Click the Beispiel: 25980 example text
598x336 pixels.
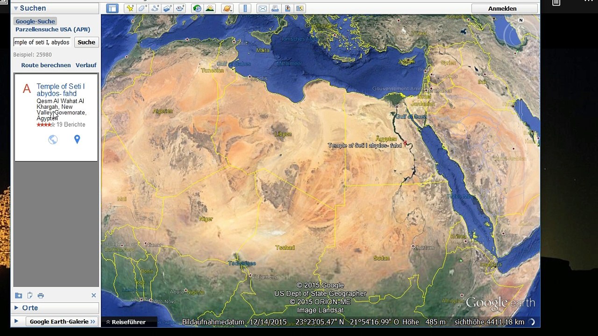click(32, 55)
